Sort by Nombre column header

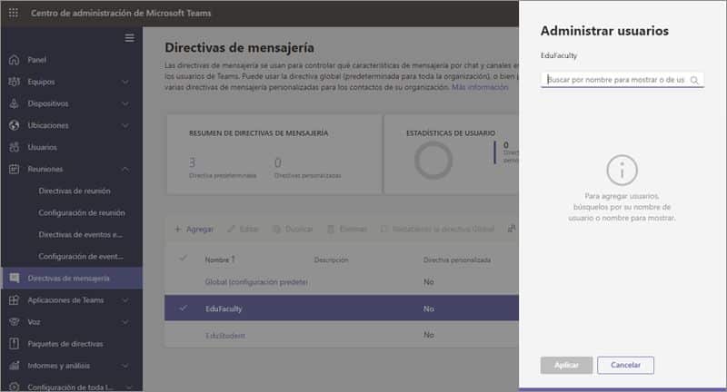220,260
